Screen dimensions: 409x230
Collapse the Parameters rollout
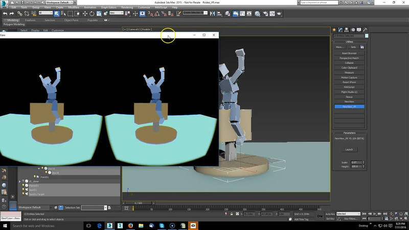(349, 132)
